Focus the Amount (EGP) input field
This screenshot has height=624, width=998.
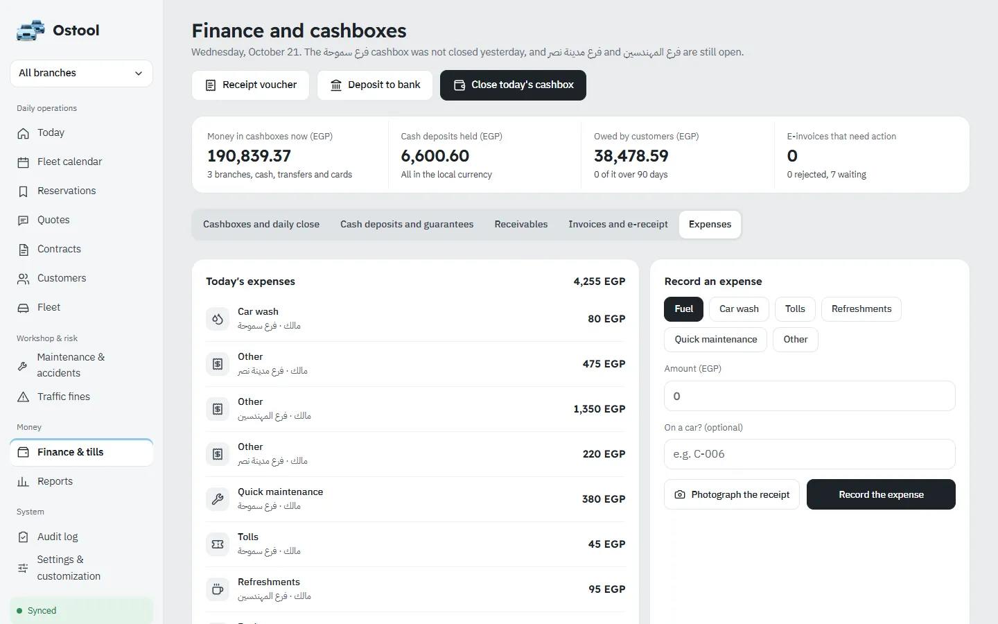(809, 397)
